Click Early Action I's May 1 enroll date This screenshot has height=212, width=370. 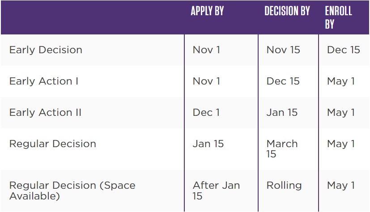[x=340, y=81]
